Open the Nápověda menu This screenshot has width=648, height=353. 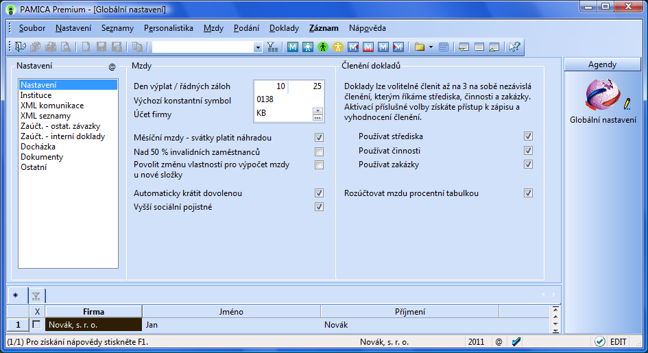(x=367, y=28)
